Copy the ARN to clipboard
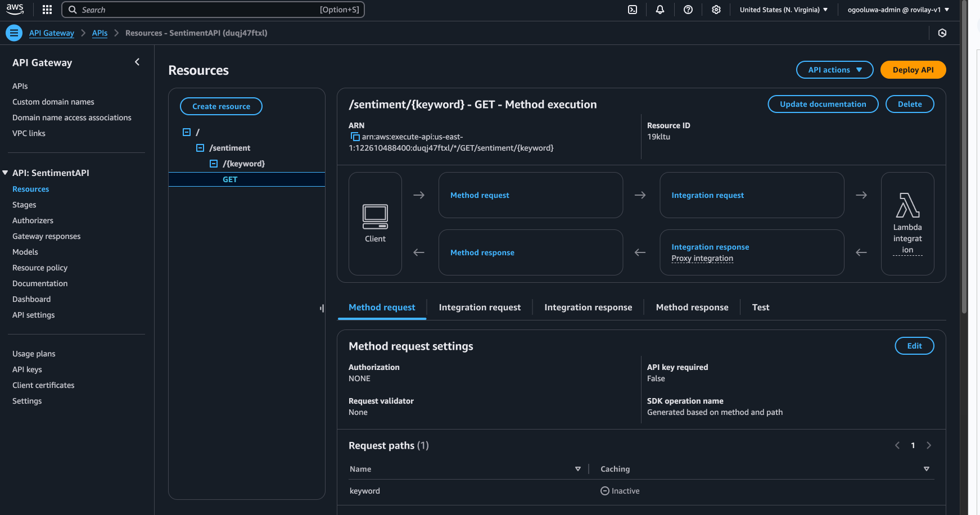 coord(355,137)
